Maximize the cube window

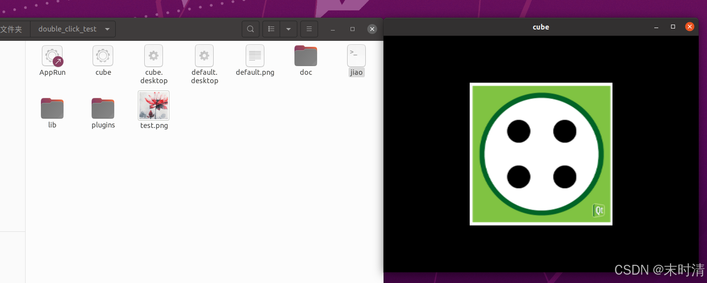(x=673, y=27)
